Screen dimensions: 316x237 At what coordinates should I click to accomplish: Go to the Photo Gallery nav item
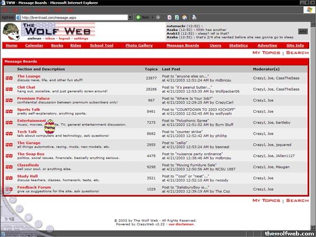click(x=139, y=46)
